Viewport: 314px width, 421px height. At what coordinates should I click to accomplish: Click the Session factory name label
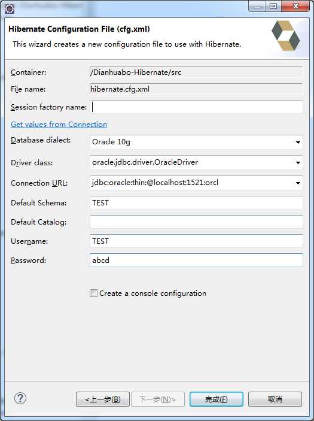[49, 107]
